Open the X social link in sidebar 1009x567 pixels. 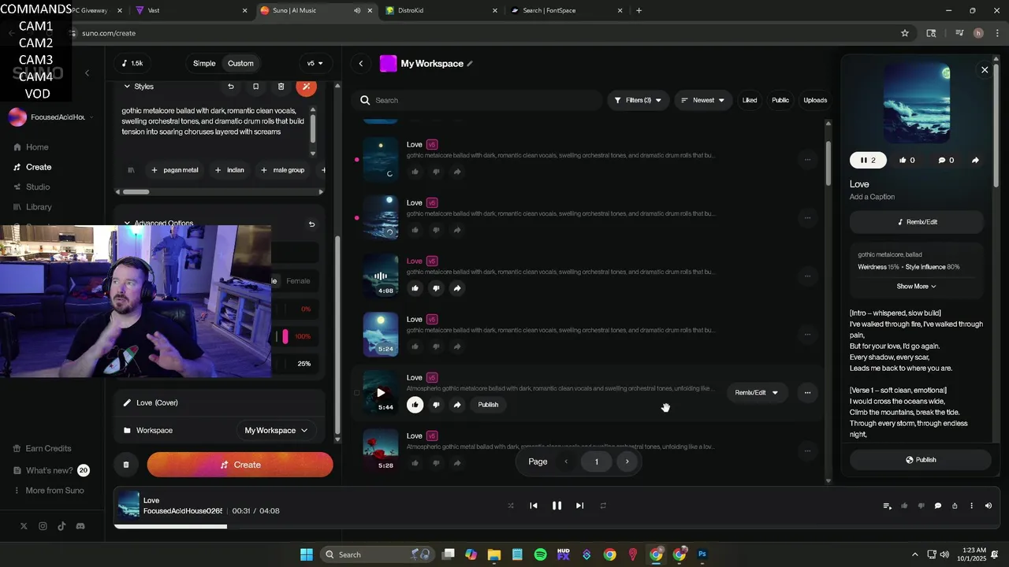click(x=24, y=526)
